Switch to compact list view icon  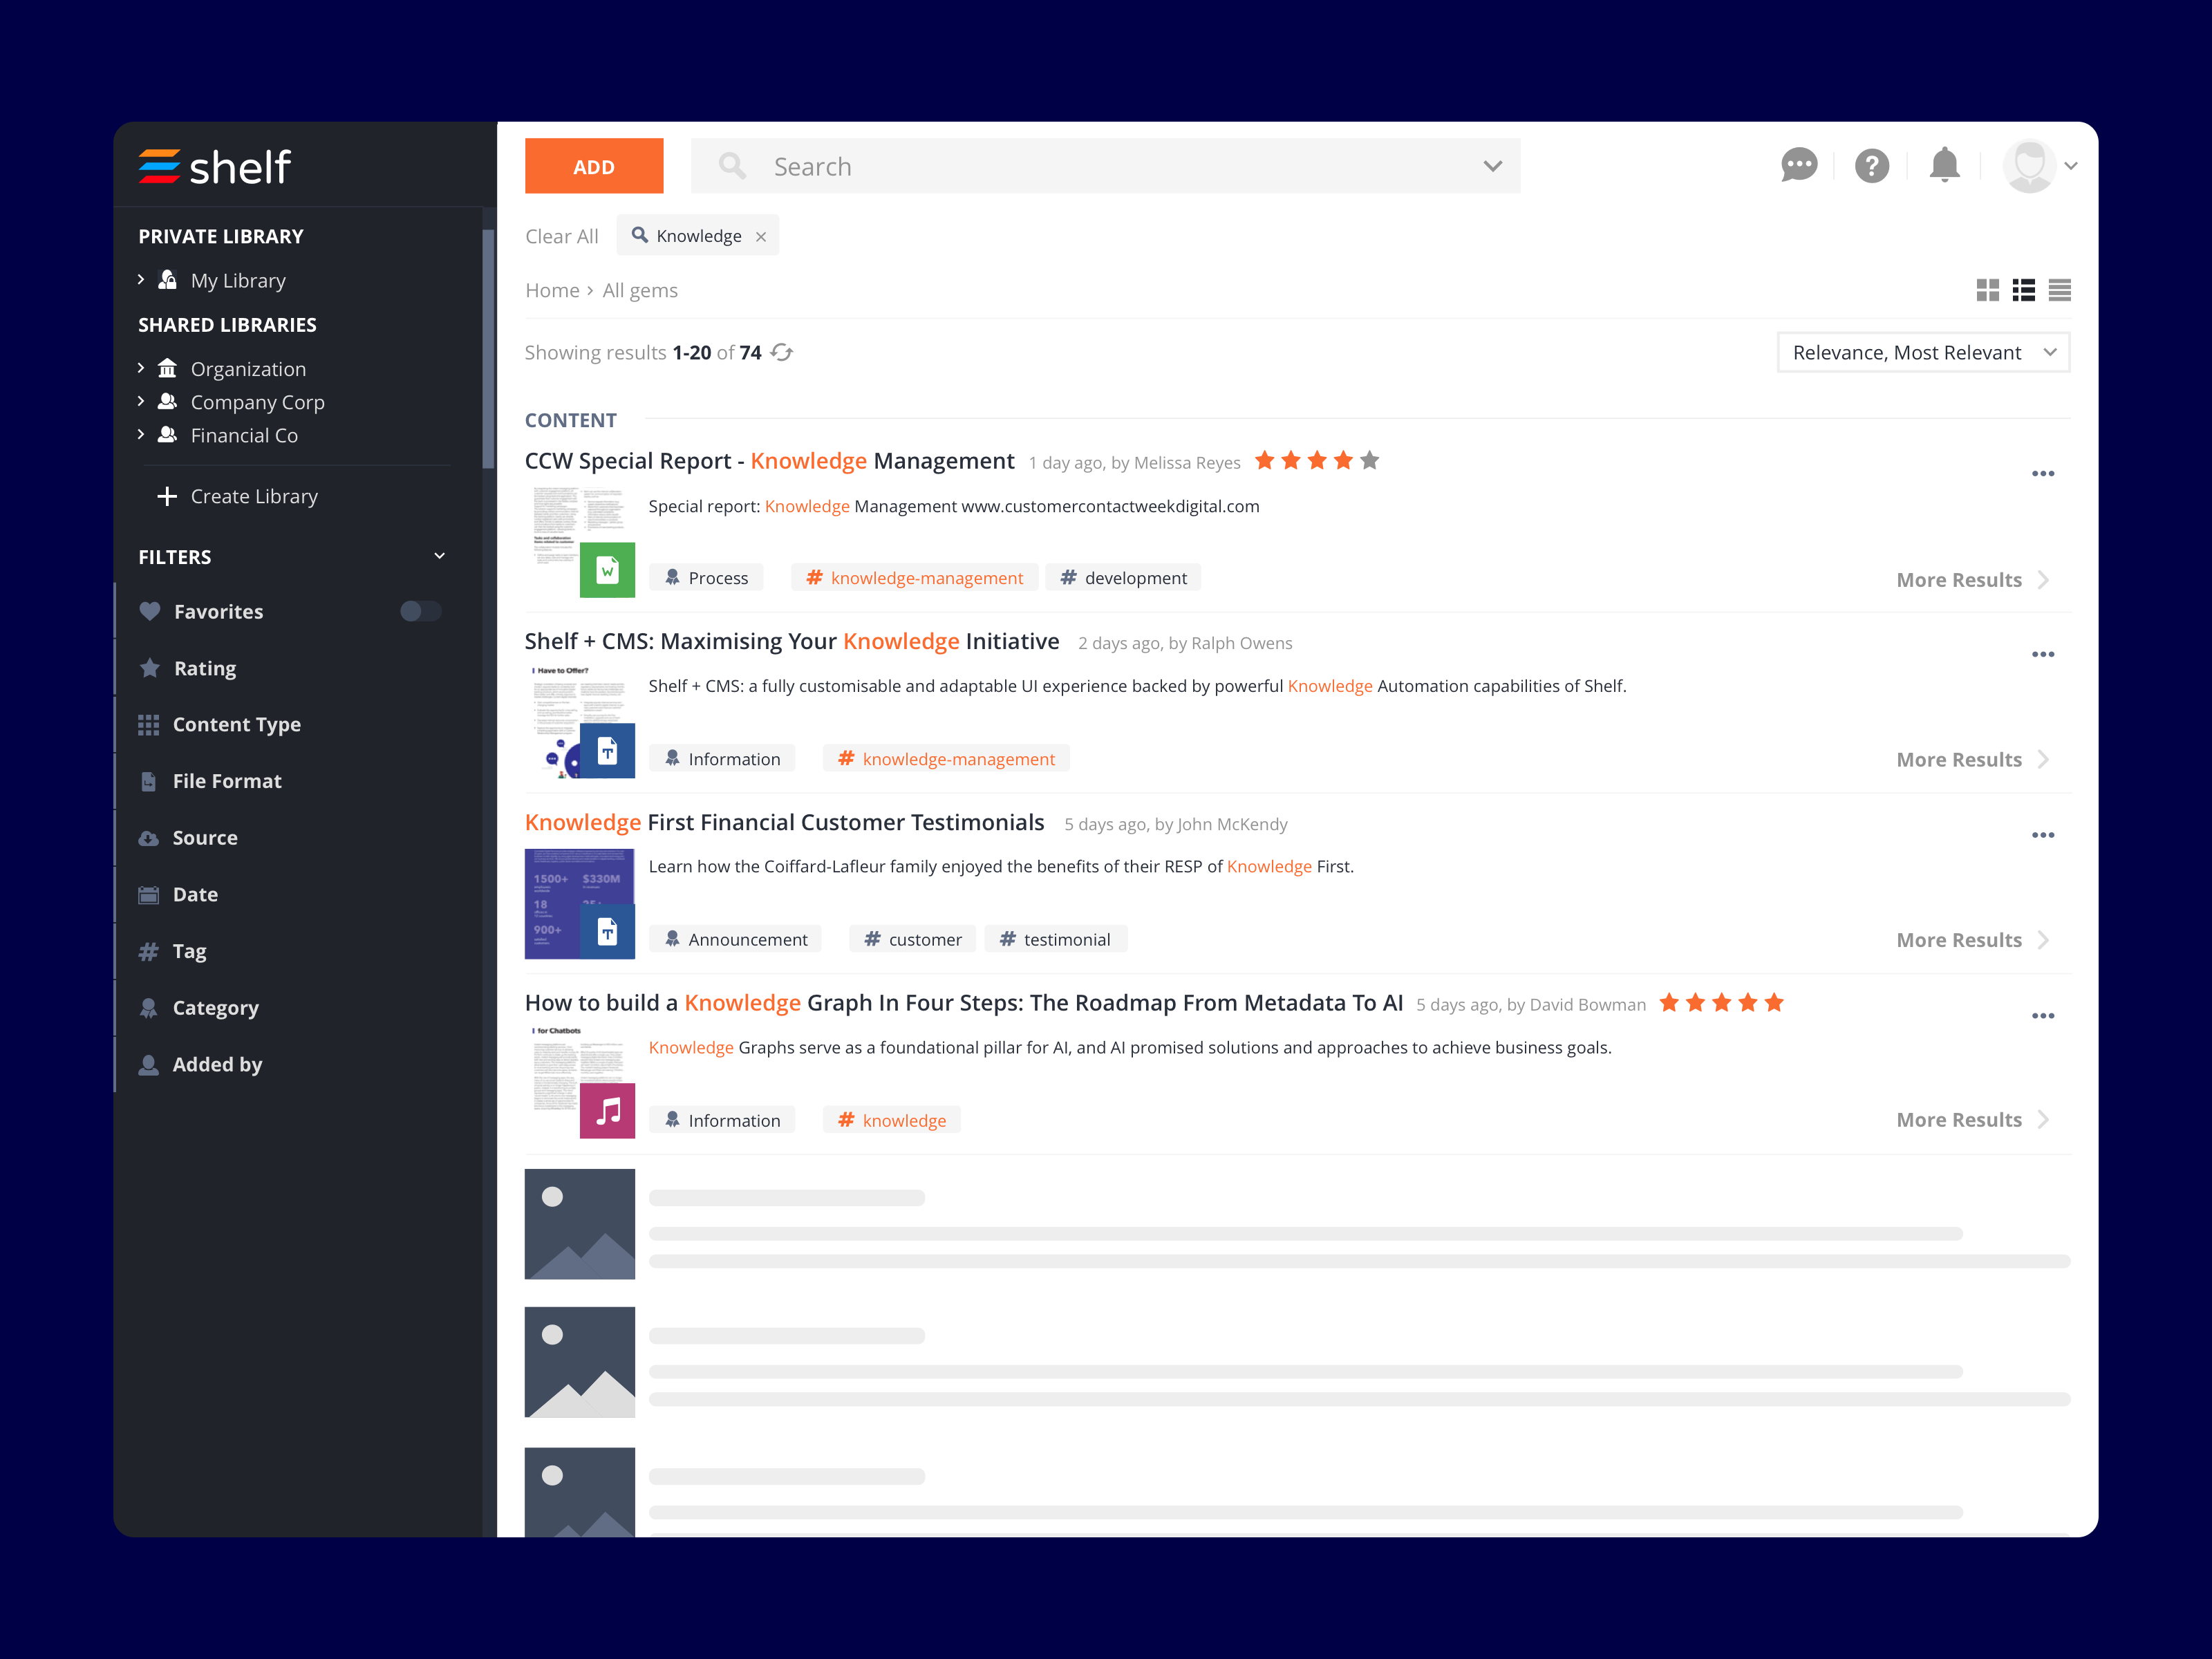pyautogui.click(x=2059, y=290)
